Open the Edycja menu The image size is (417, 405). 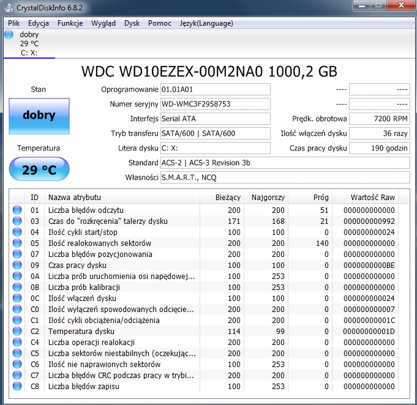(x=39, y=23)
